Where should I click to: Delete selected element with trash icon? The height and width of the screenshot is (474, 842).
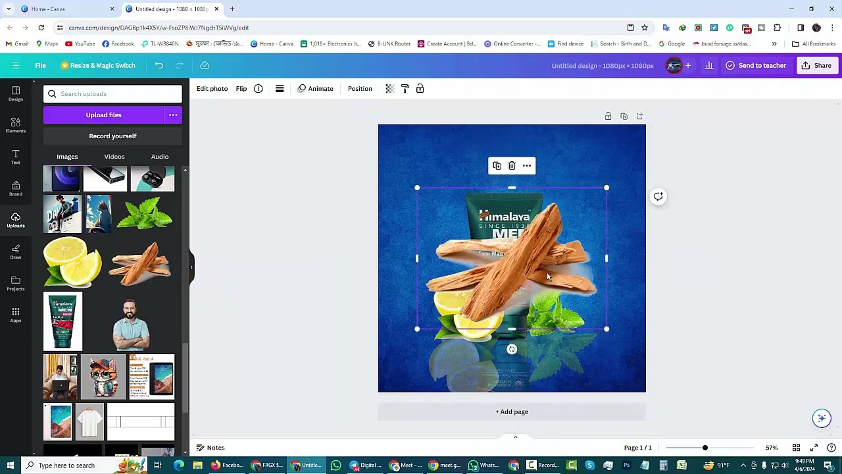[x=512, y=166]
